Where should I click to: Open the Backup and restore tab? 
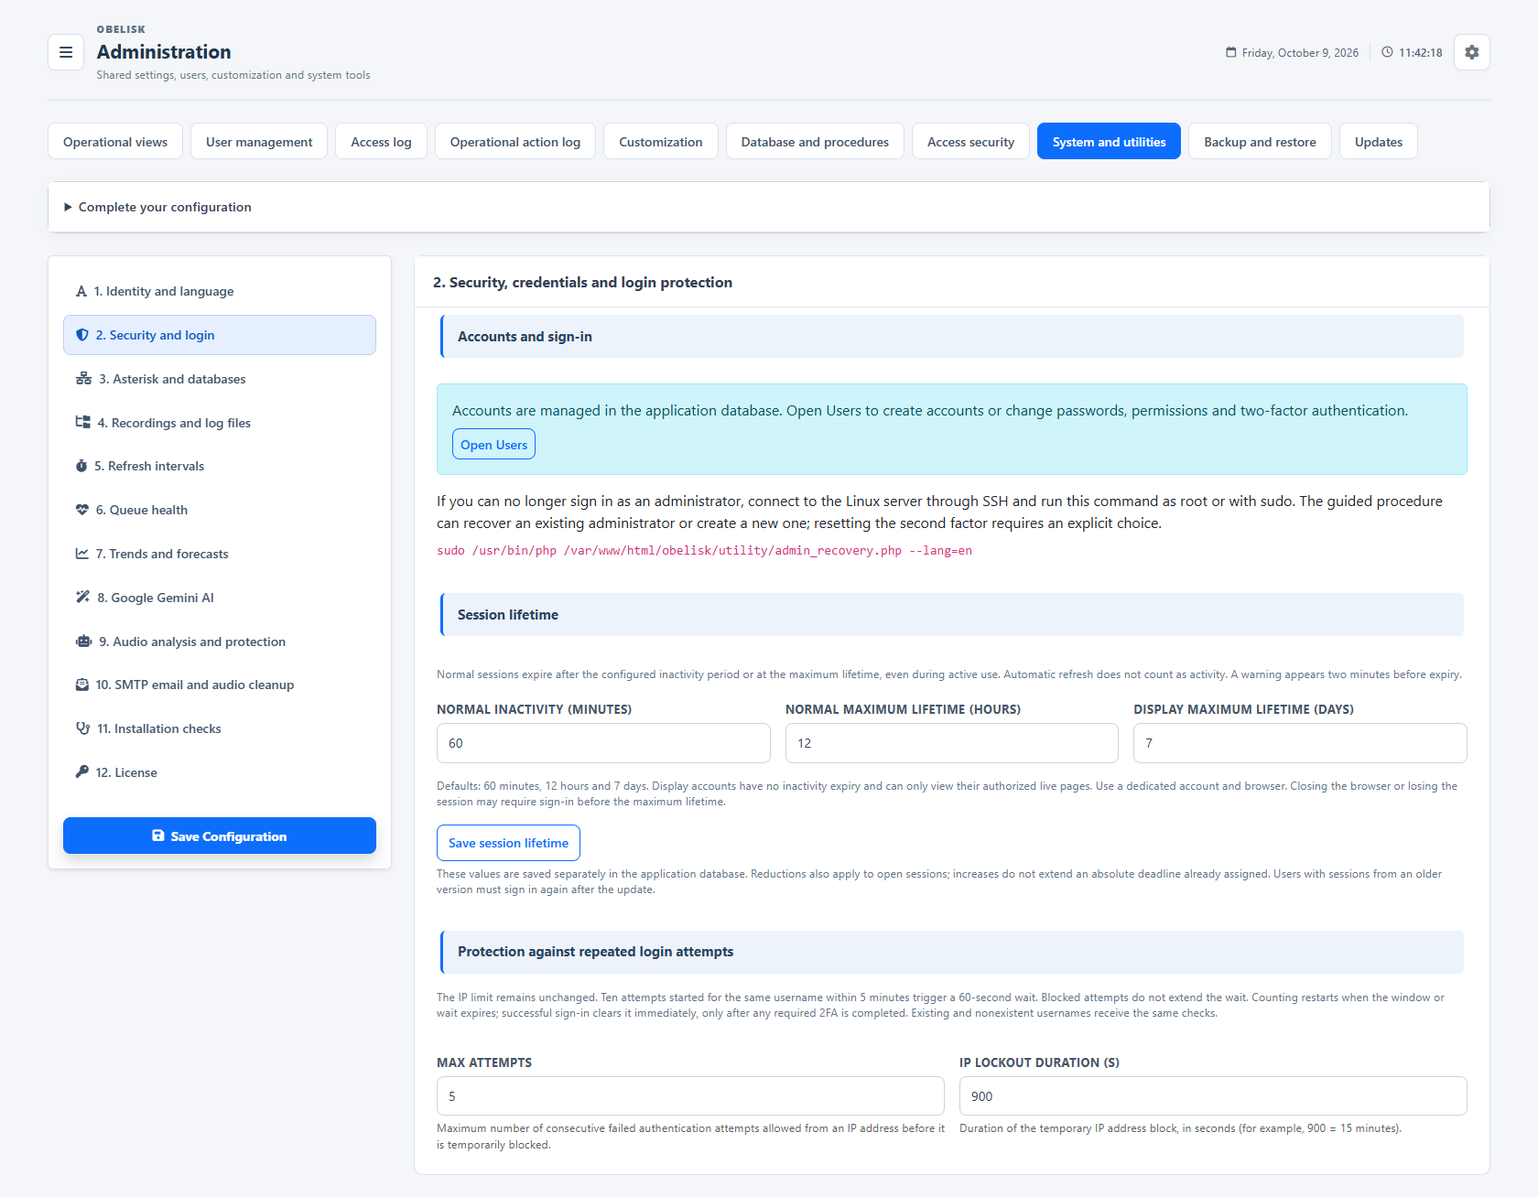(x=1260, y=141)
